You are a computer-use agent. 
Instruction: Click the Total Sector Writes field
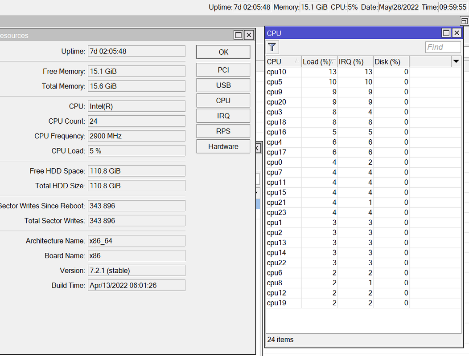tap(136, 221)
